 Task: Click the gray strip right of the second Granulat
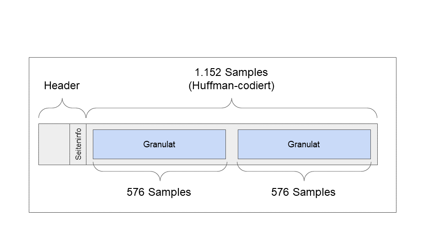point(374,144)
